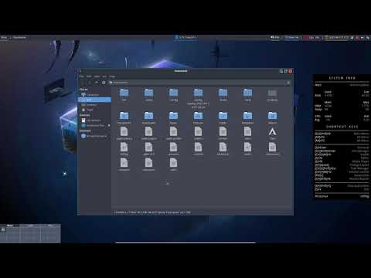Select the Music folder
371x278 pixels.
tap(173, 118)
